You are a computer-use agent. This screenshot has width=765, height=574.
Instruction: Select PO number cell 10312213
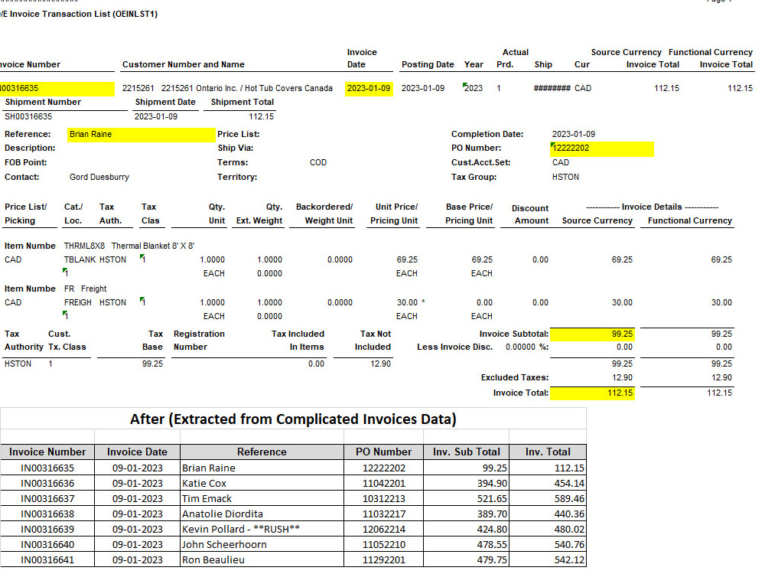click(x=383, y=498)
